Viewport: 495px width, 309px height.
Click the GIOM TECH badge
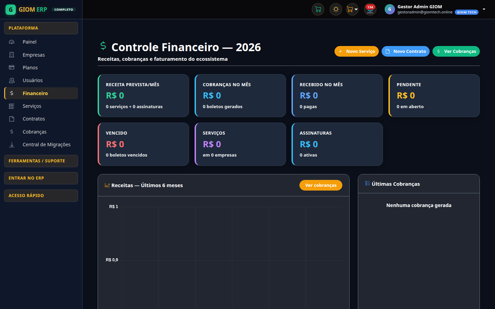click(x=466, y=12)
